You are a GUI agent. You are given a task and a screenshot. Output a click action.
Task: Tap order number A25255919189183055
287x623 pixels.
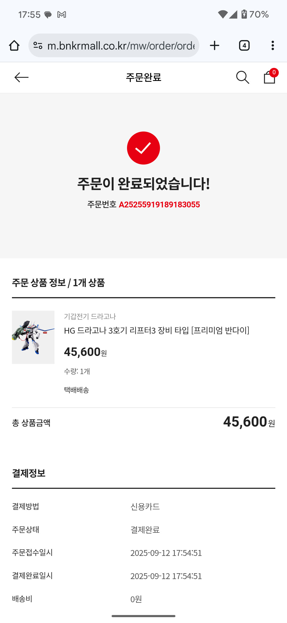[x=159, y=204]
